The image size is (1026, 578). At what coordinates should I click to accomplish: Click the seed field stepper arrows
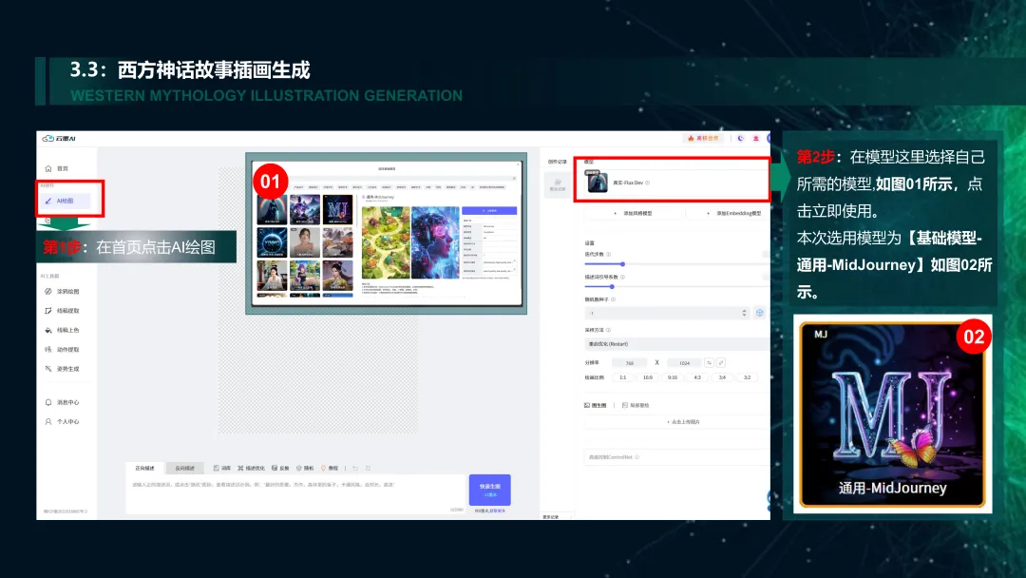[x=744, y=314]
